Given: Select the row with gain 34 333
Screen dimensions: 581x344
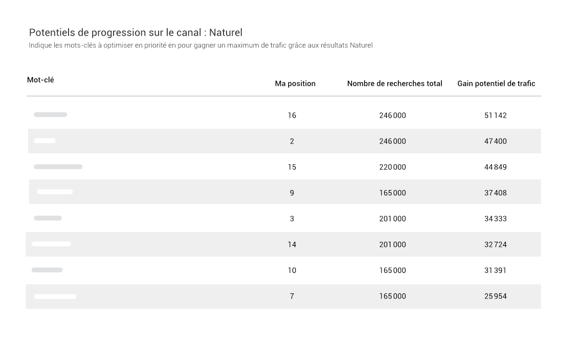Looking at the screenshot, I should coord(283,218).
